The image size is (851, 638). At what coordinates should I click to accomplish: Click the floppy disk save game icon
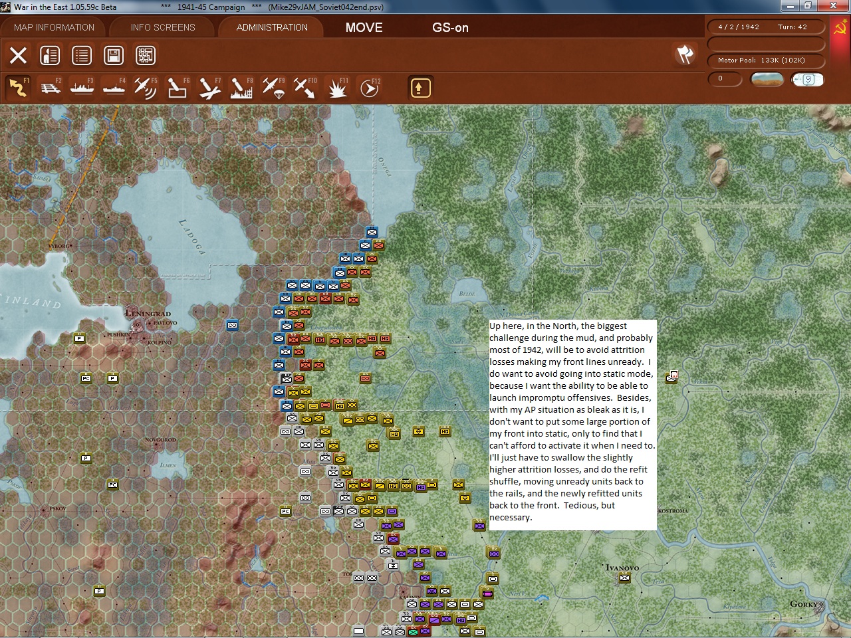click(114, 55)
